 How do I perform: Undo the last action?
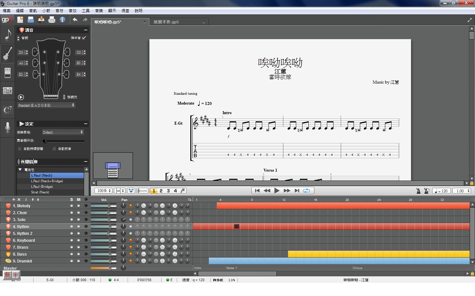[x=75, y=20]
